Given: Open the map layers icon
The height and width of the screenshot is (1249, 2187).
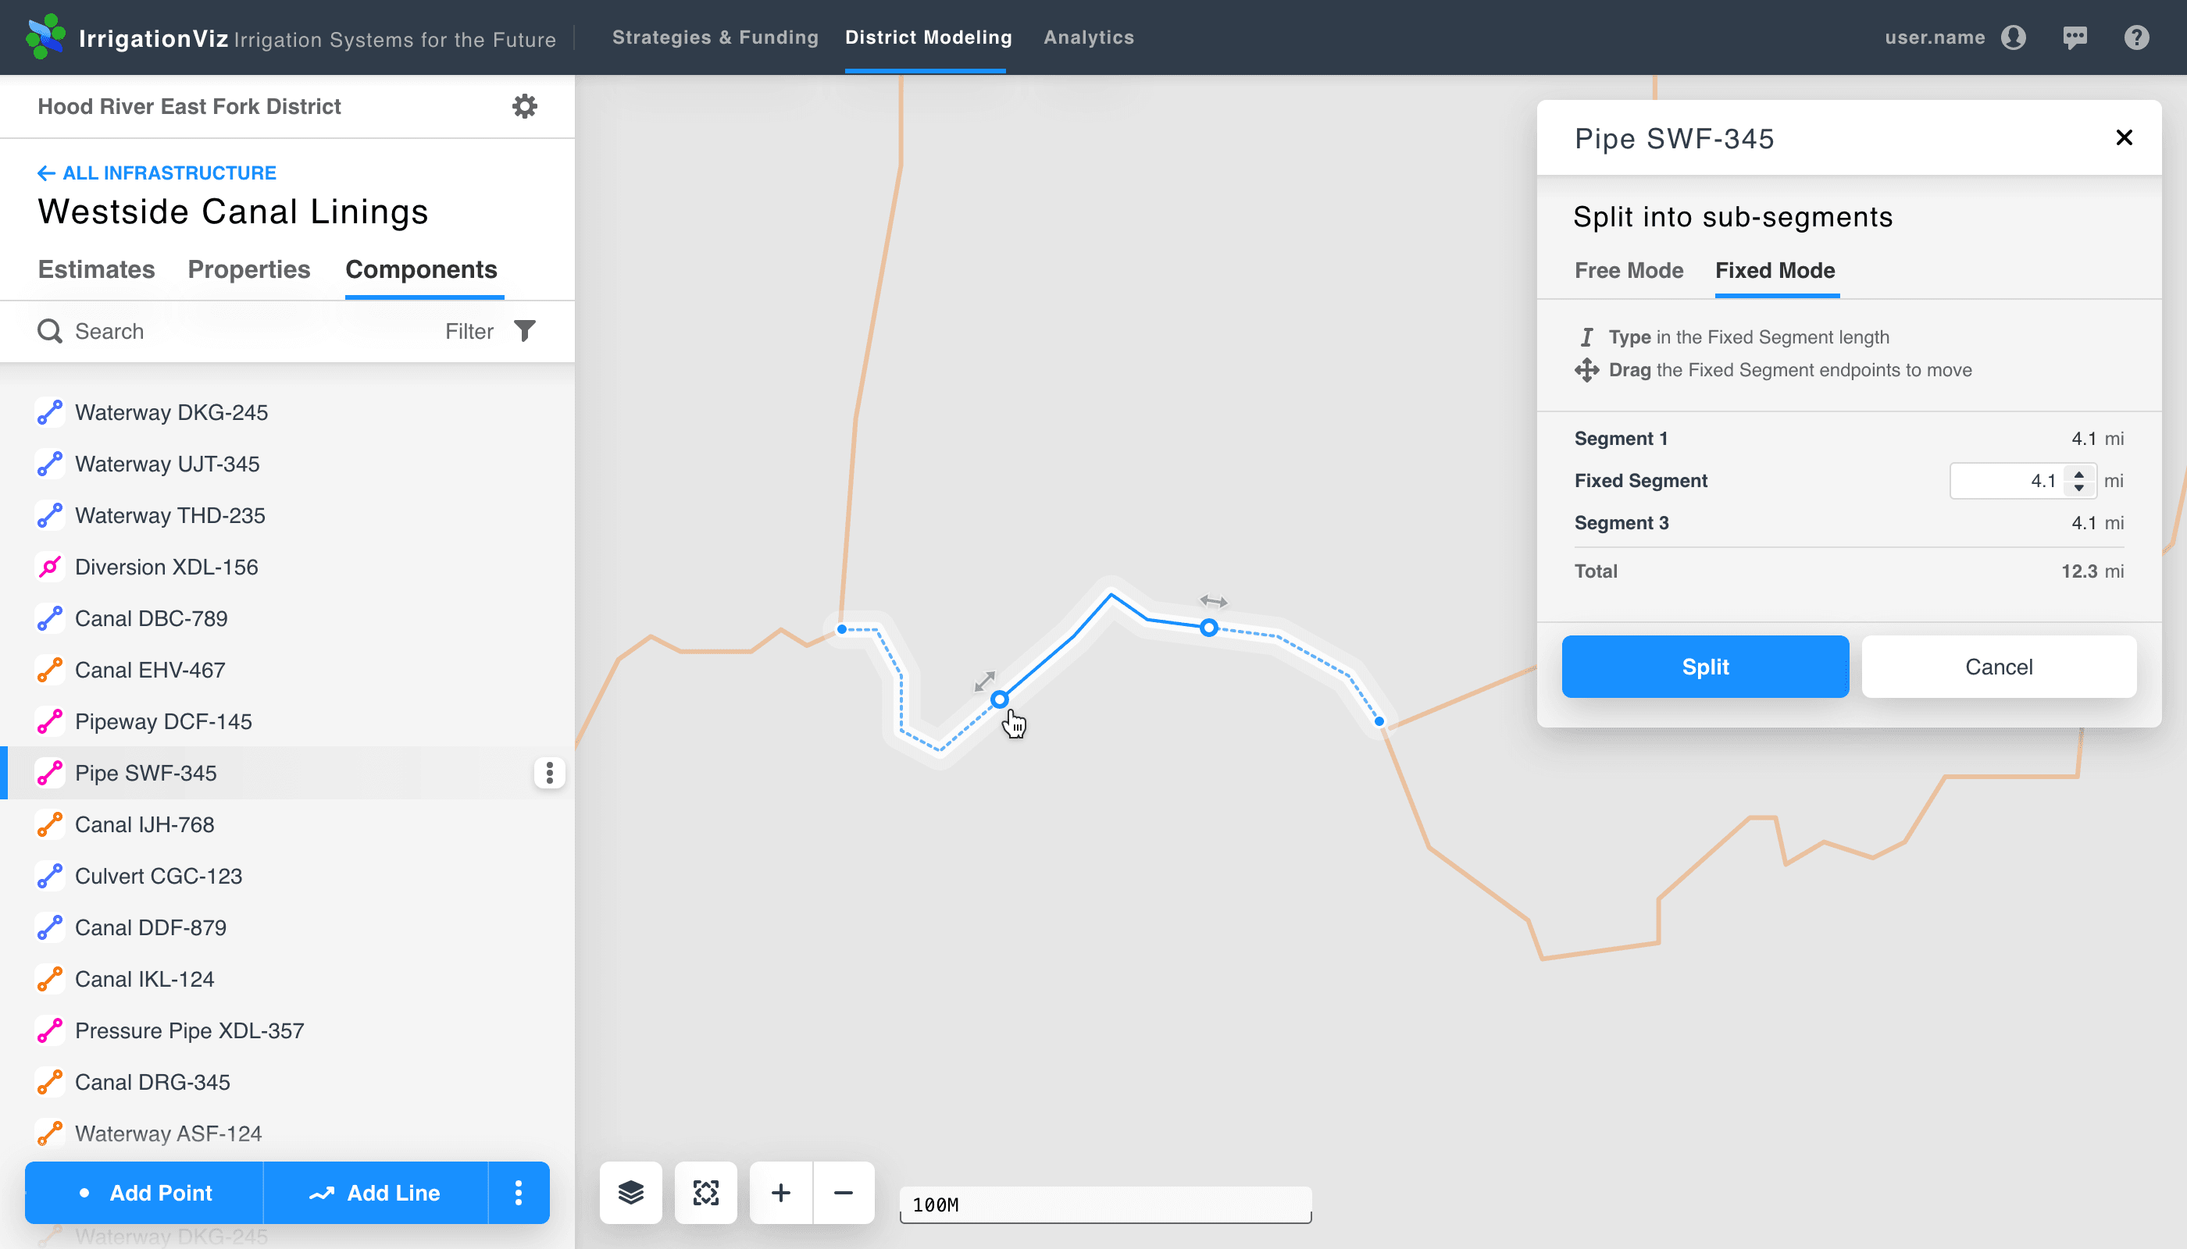Looking at the screenshot, I should pos(631,1192).
